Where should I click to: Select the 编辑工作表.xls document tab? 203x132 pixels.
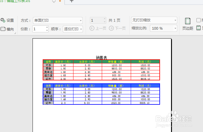point(18,1)
